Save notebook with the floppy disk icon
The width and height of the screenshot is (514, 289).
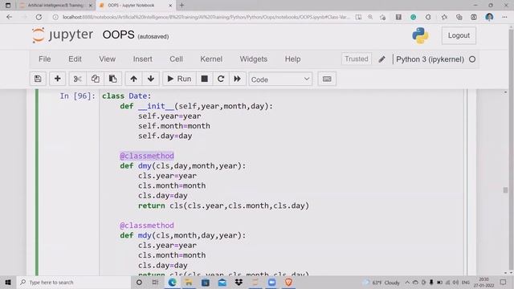point(38,79)
